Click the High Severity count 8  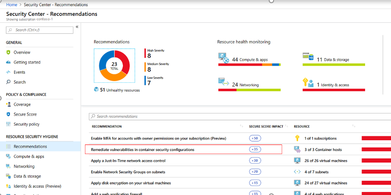pyautogui.click(x=149, y=55)
